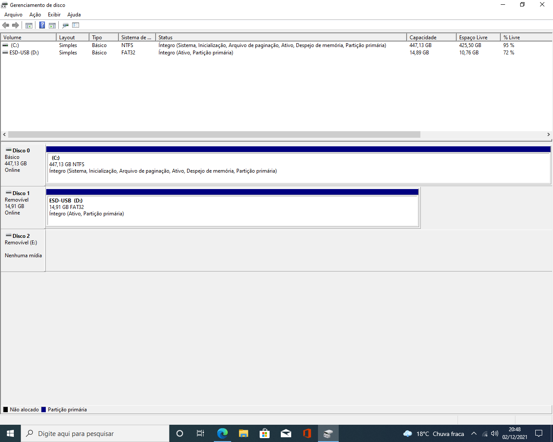Click the Back arrow in the toolbar
553x442 pixels.
(x=6, y=25)
